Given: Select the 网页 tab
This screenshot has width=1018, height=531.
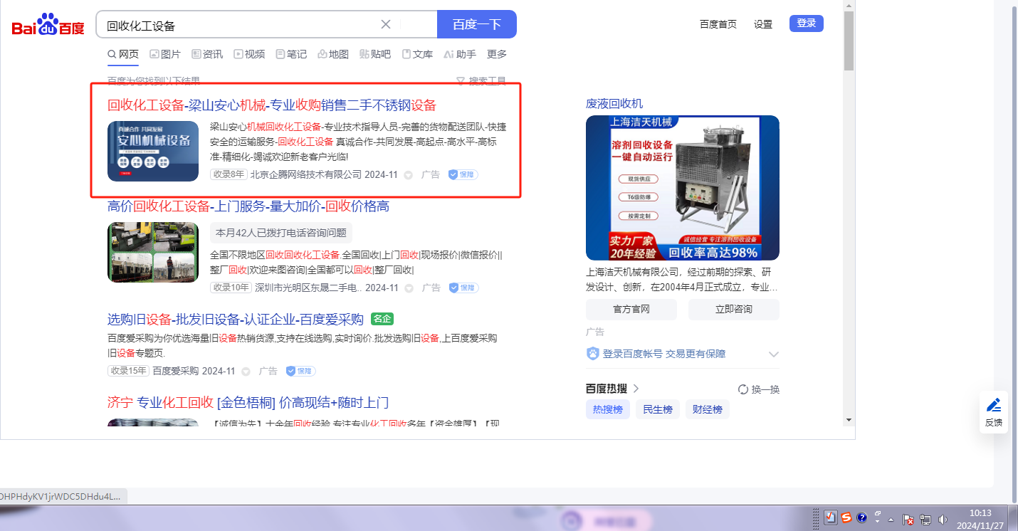Looking at the screenshot, I should point(123,54).
